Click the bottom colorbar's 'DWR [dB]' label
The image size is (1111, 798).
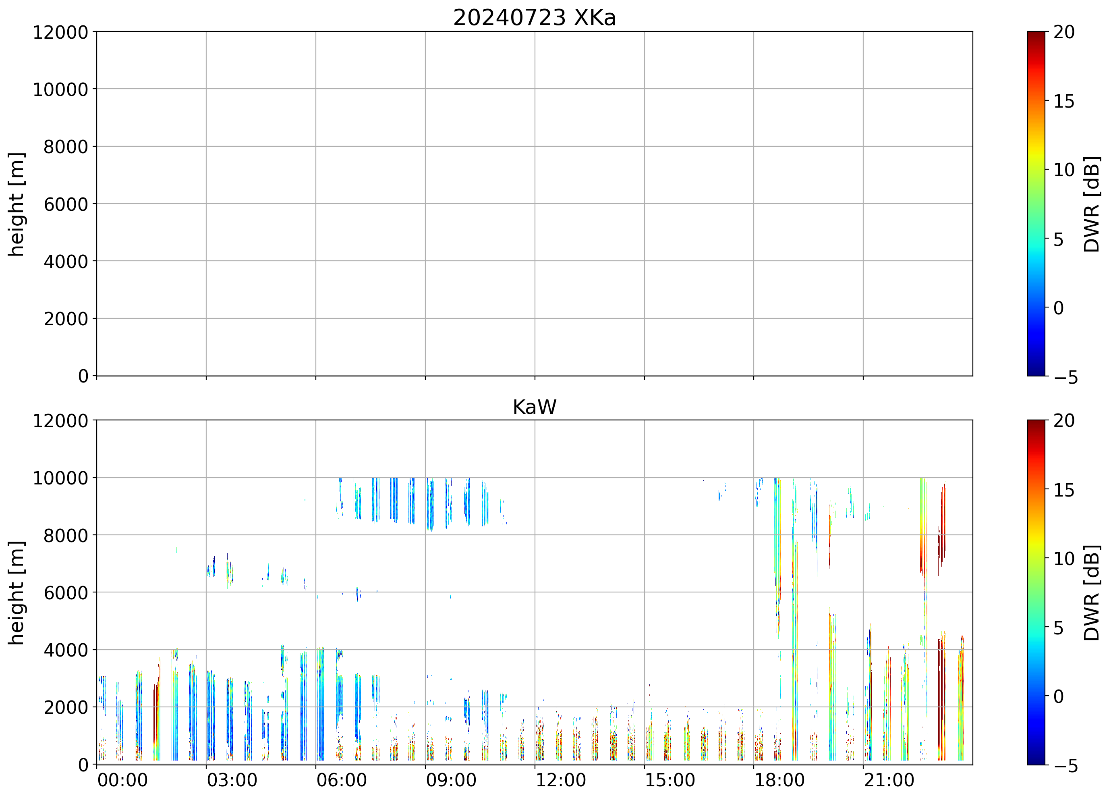point(1092,592)
